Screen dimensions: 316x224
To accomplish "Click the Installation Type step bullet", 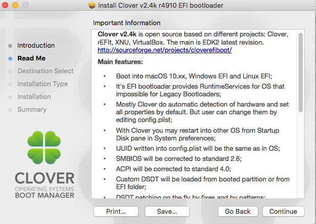I will click(x=10, y=84).
